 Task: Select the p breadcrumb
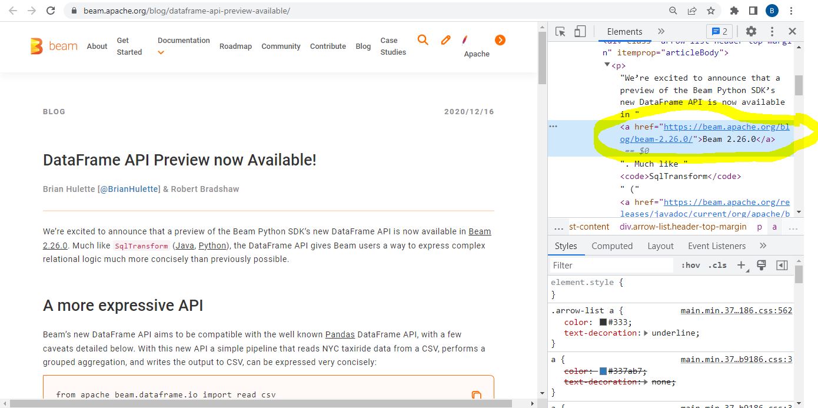759,227
